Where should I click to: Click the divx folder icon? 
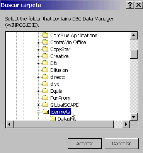tap(45, 84)
